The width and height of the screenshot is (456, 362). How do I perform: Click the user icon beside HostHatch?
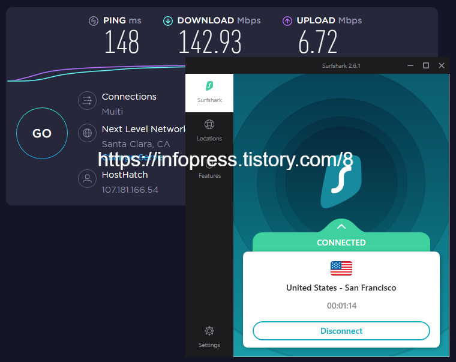[x=87, y=178]
